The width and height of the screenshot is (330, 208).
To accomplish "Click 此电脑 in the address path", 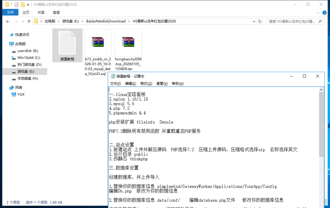I will [50, 21].
